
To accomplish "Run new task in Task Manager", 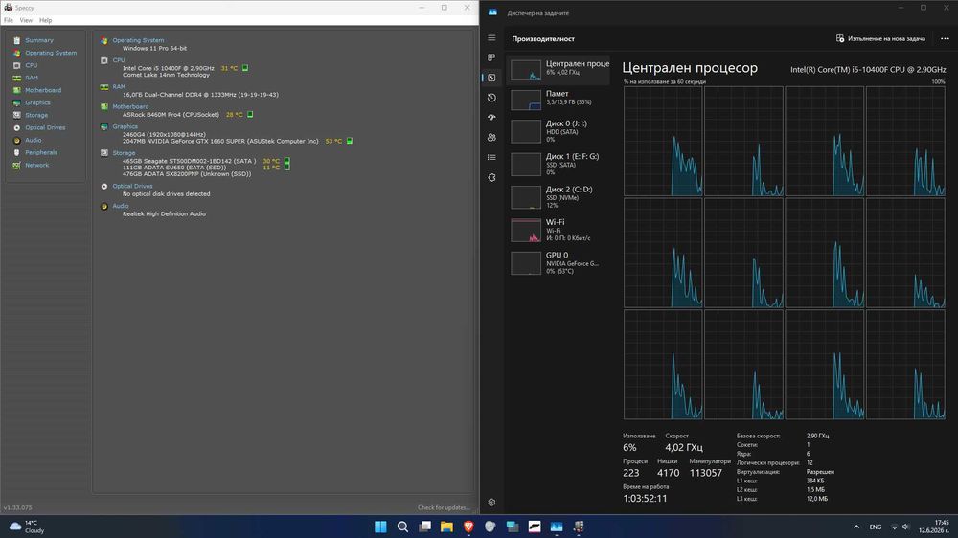I will coord(880,38).
